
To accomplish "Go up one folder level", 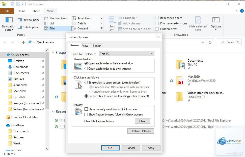I will pyautogui.click(x=23, y=42).
